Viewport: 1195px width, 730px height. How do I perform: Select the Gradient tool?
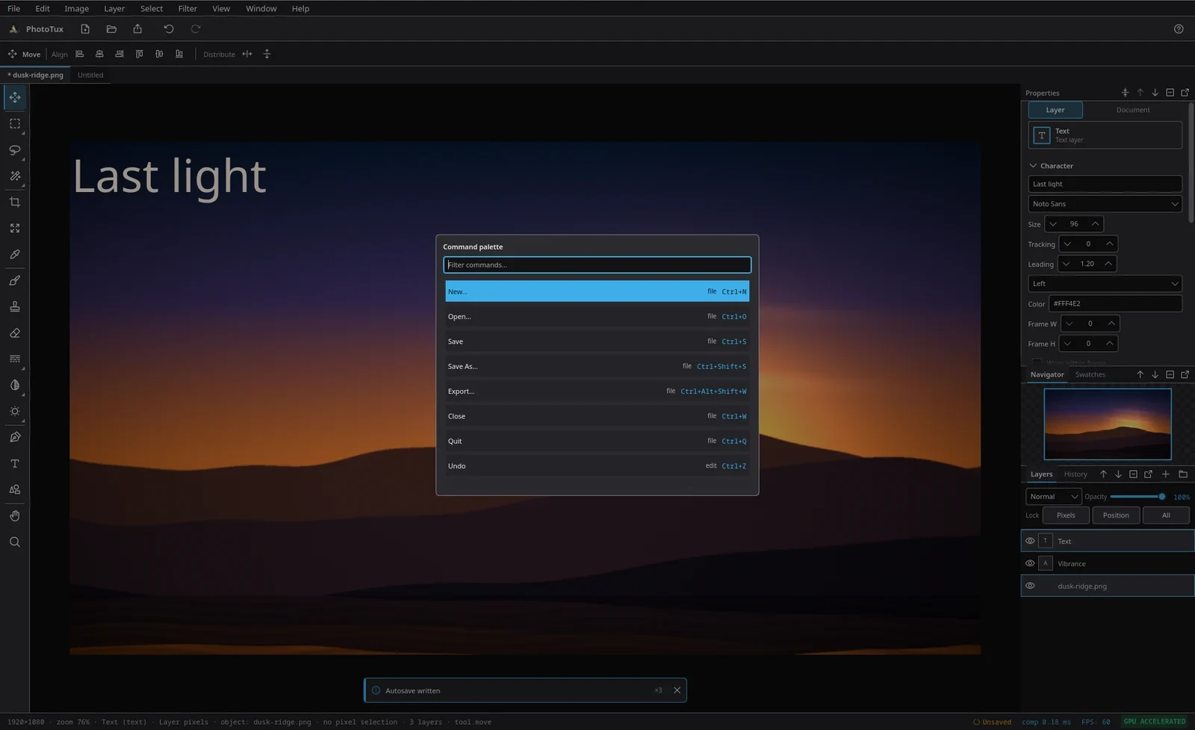click(x=14, y=359)
